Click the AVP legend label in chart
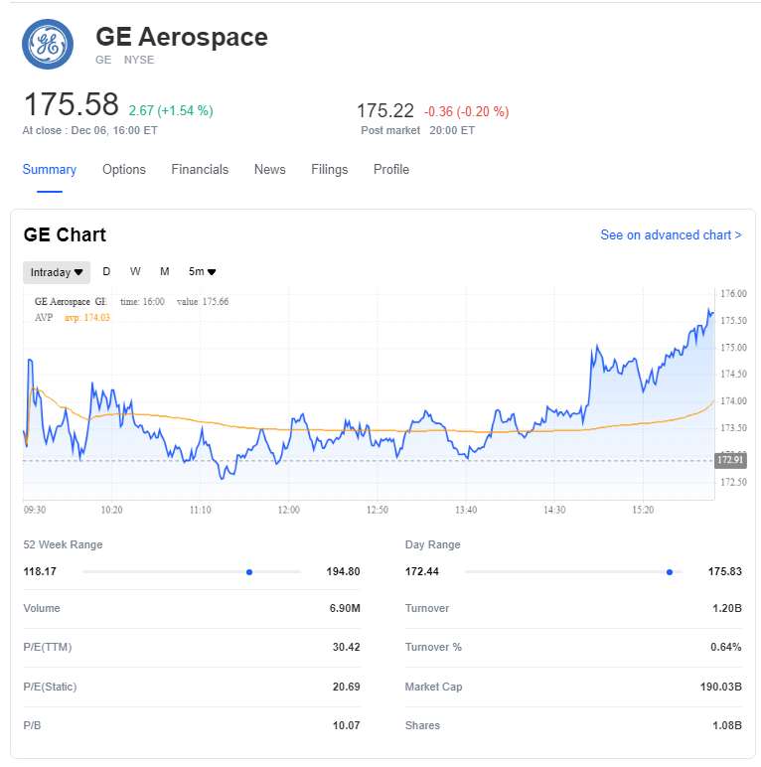The image size is (761, 767). (x=44, y=318)
